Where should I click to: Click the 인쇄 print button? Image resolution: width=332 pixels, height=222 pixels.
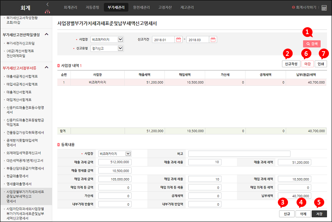coord(321,64)
